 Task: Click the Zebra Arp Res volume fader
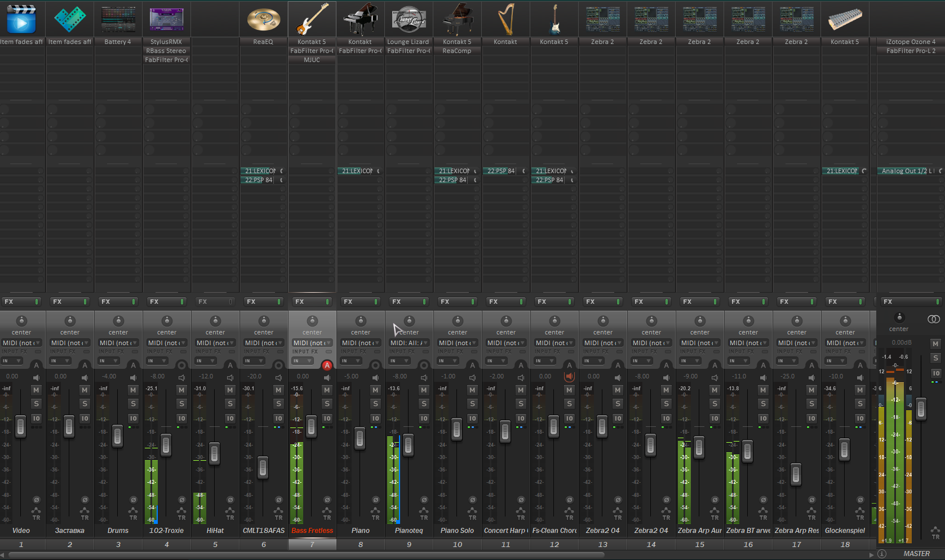796,474
